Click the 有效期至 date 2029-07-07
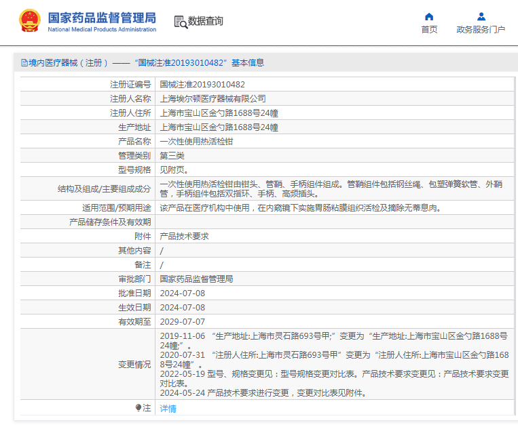Viewport: 518px width, 427px height. (x=182, y=322)
